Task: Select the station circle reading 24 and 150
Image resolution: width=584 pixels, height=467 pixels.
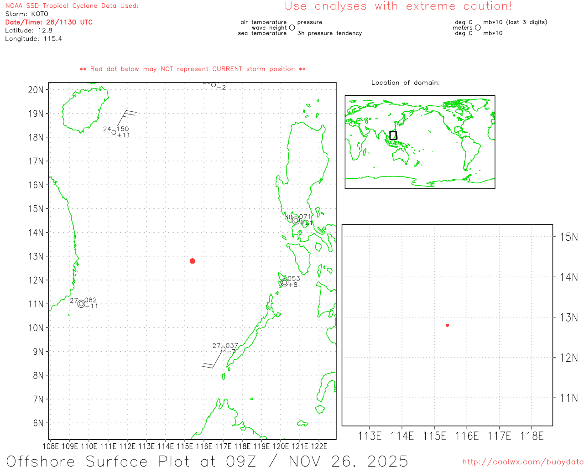Action: click(114, 133)
